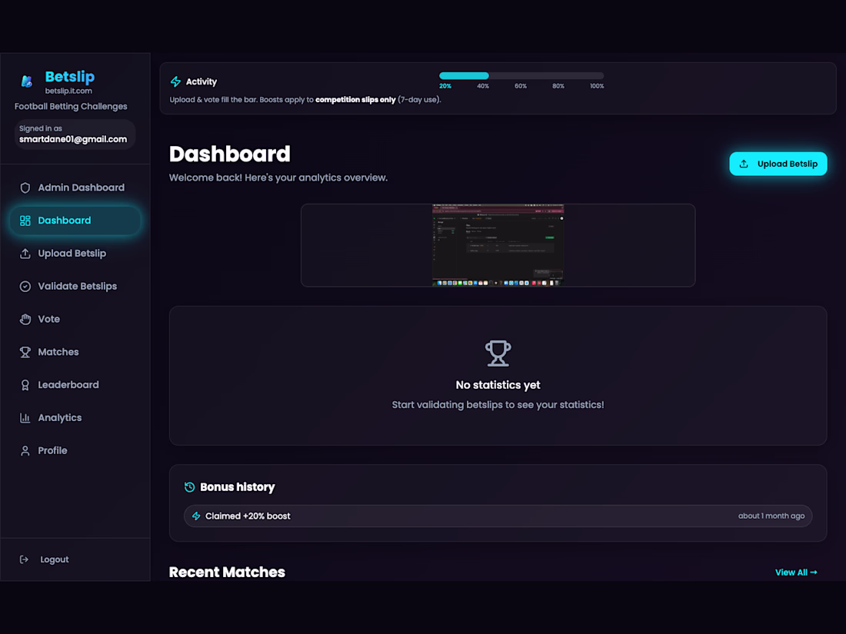Click the Bonus history clock icon
Image resolution: width=846 pixels, height=634 pixels.
(189, 487)
